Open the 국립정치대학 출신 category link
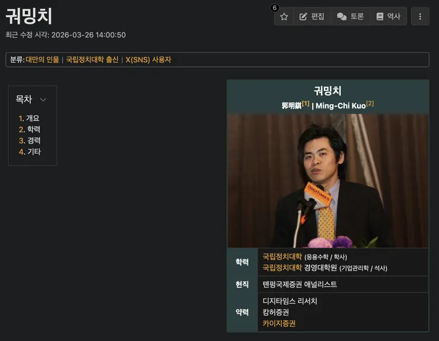439x341 pixels. point(93,60)
